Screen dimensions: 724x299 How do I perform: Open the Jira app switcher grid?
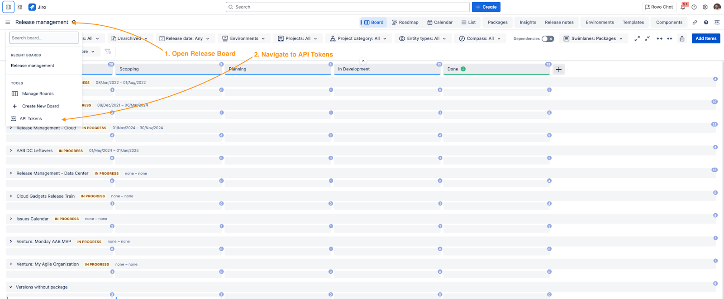point(20,7)
